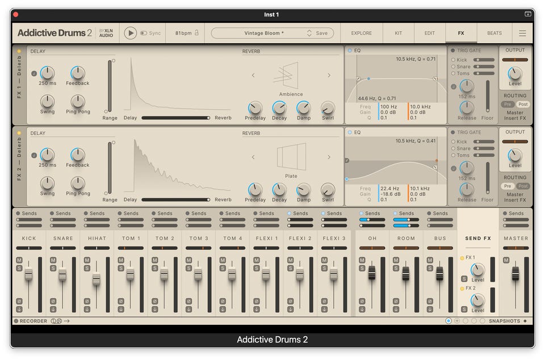Toggle FX 1 delay tempo sync icon
The height and width of the screenshot is (360, 545).
[34, 74]
